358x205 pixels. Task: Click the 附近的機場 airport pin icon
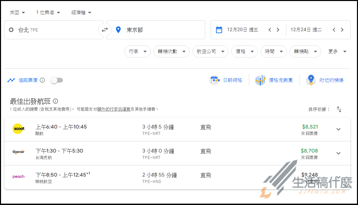311,80
